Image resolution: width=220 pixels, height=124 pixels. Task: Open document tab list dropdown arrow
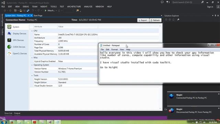pyautogui.click(x=161, y=15)
